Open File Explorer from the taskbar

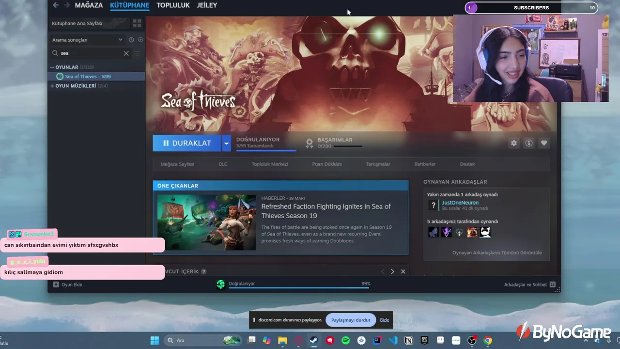[x=282, y=340]
